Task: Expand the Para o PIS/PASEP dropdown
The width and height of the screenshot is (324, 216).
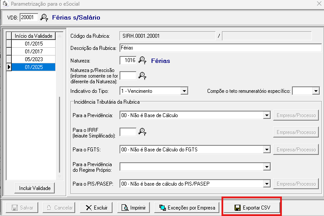Action: tap(267, 184)
